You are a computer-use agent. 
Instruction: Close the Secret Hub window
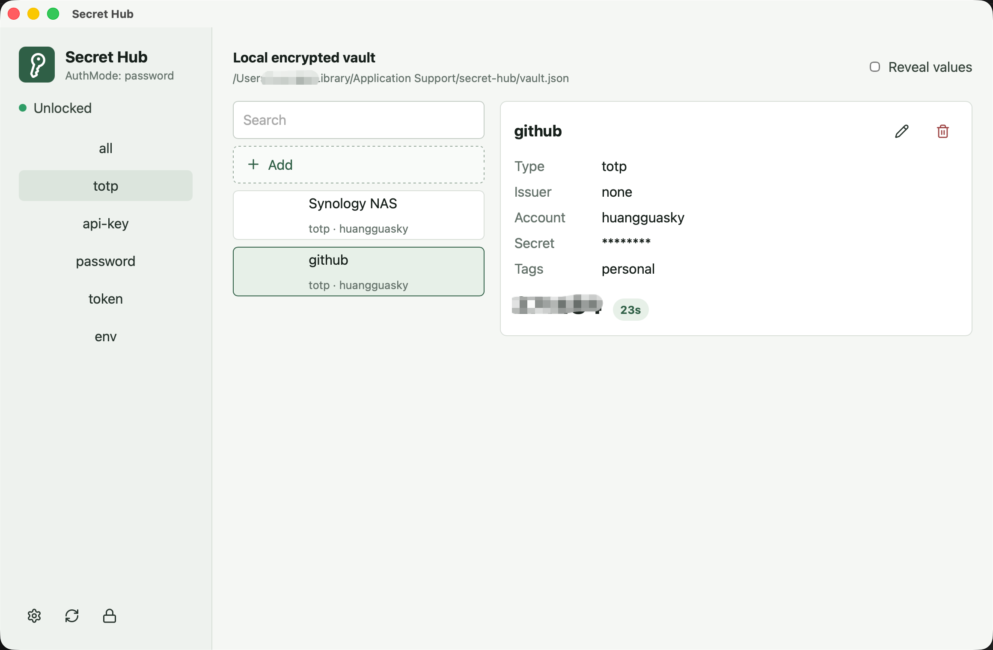click(x=14, y=14)
